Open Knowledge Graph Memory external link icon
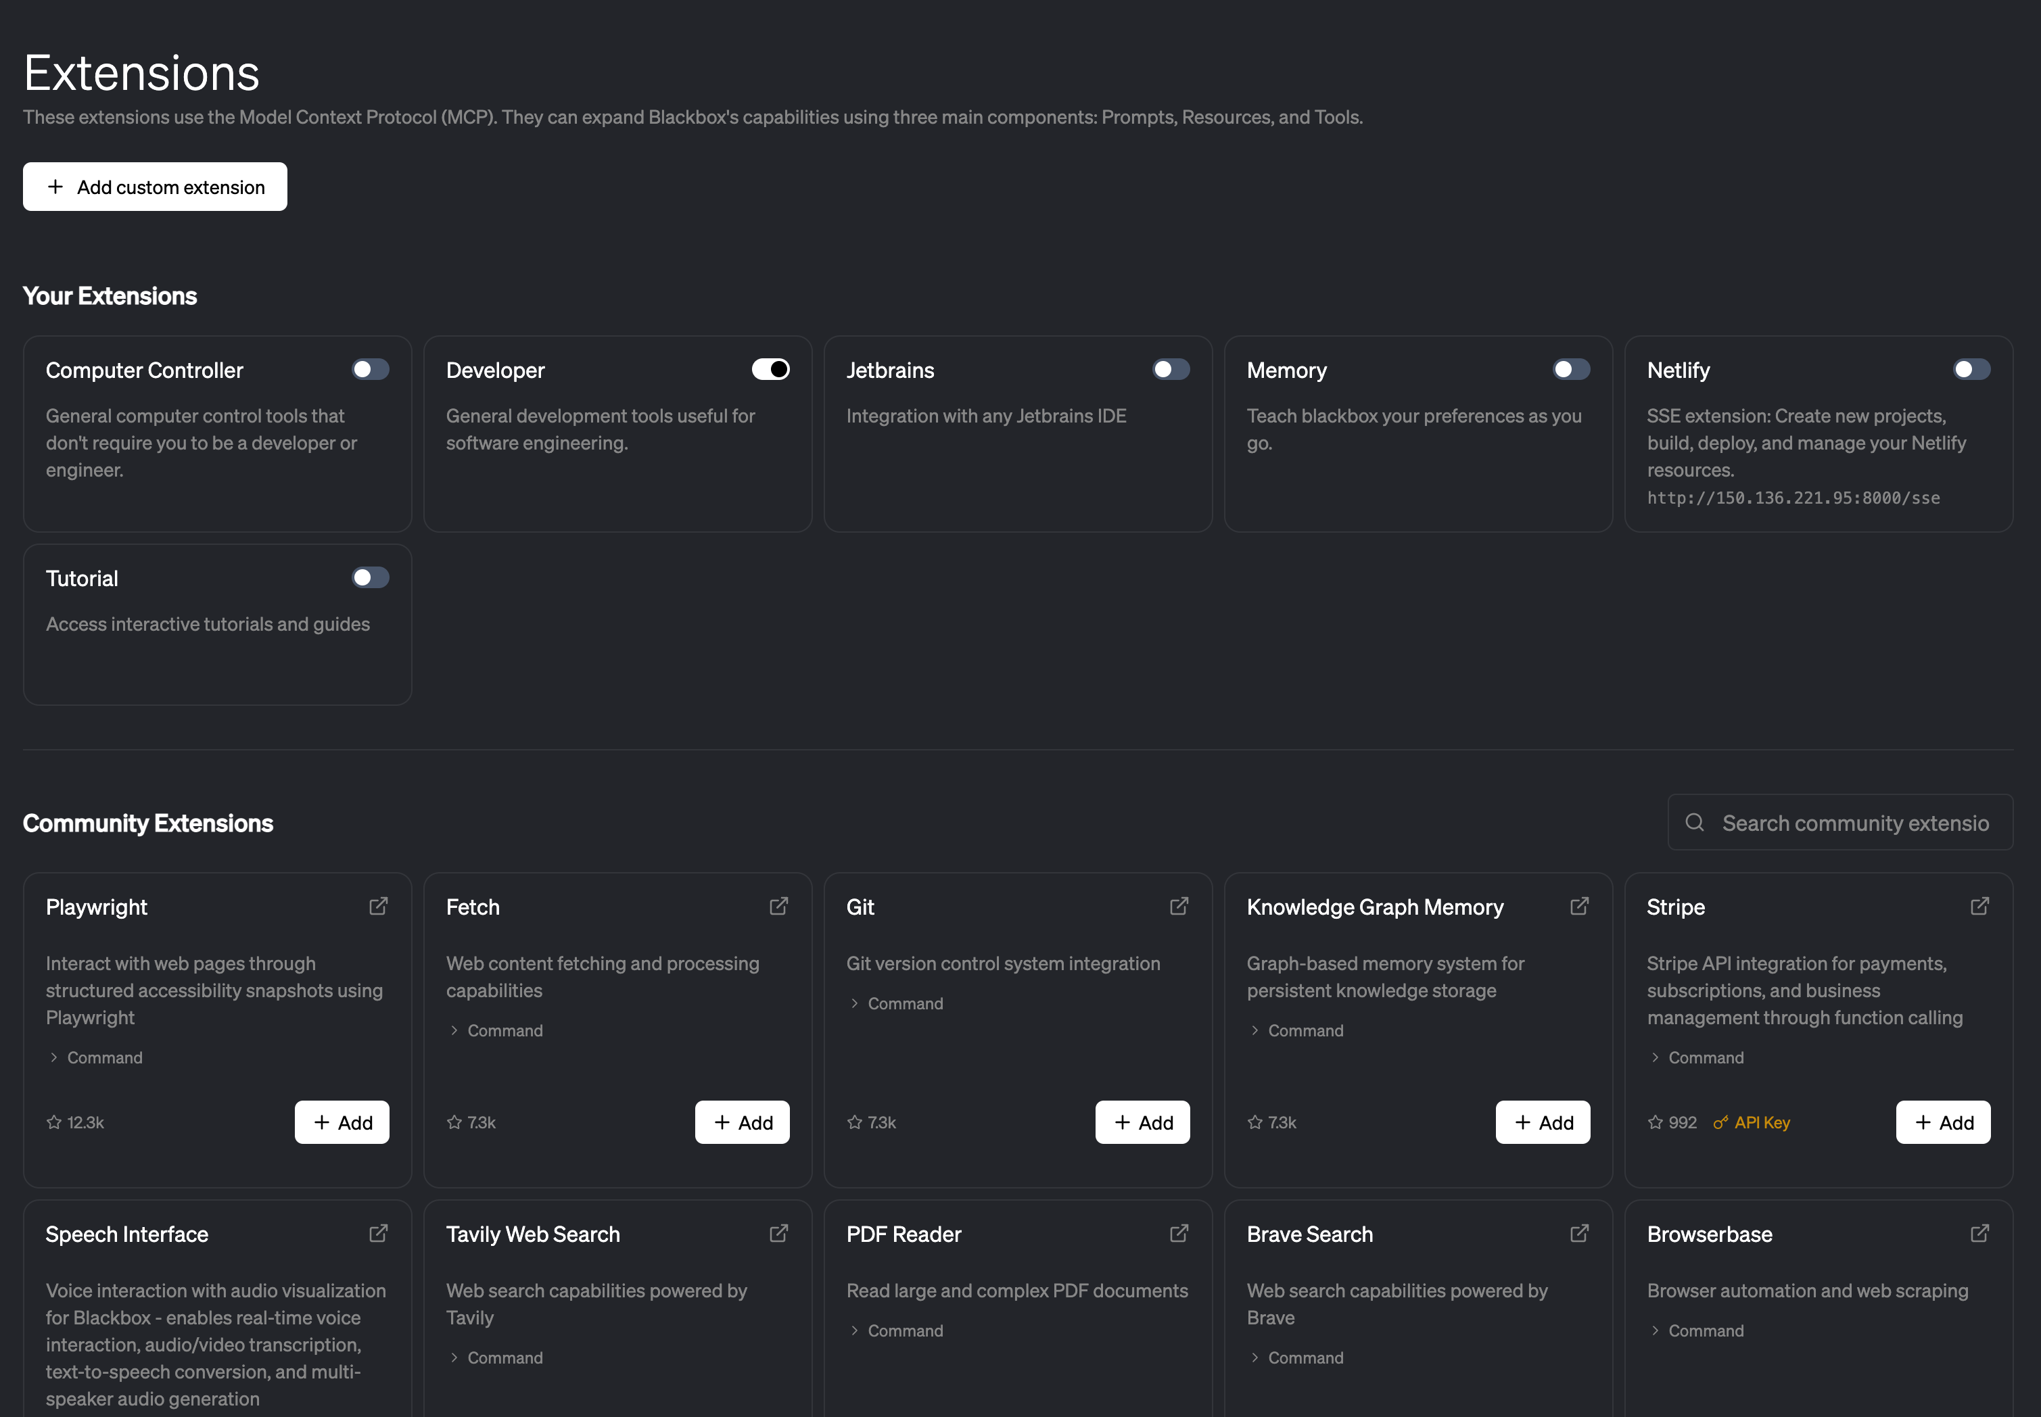 (x=1579, y=906)
